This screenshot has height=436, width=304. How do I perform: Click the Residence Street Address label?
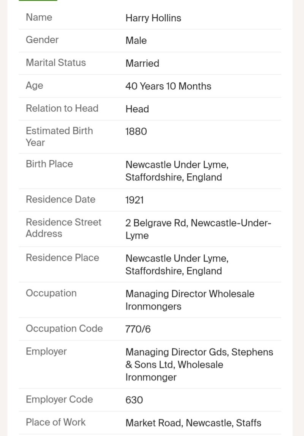click(63, 228)
